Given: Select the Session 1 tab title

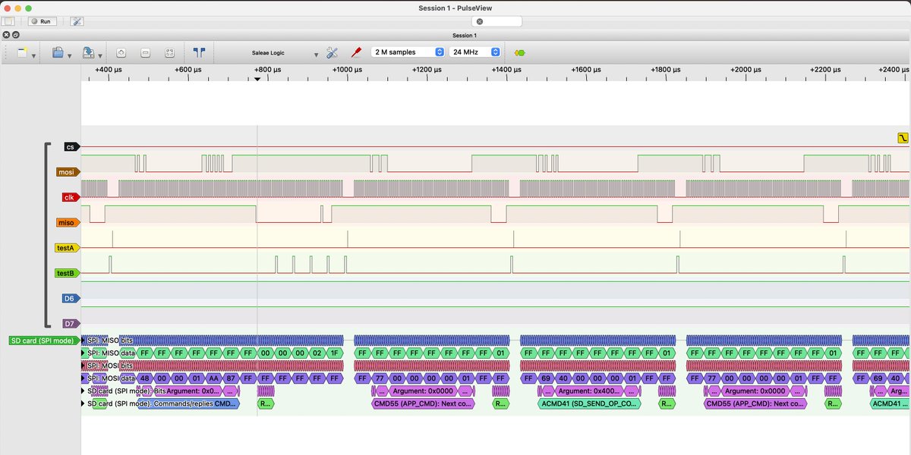Looking at the screenshot, I should click(x=464, y=35).
